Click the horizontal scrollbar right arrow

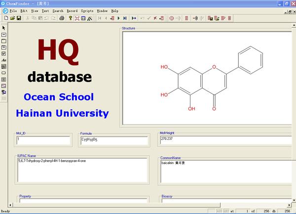click(289, 205)
